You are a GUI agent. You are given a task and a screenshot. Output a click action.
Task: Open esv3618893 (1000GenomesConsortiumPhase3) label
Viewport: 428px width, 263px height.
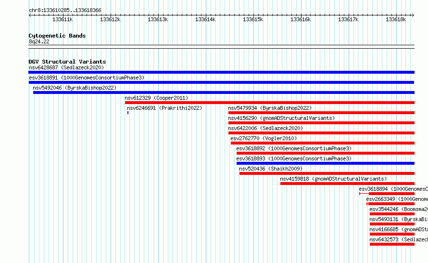(294, 158)
